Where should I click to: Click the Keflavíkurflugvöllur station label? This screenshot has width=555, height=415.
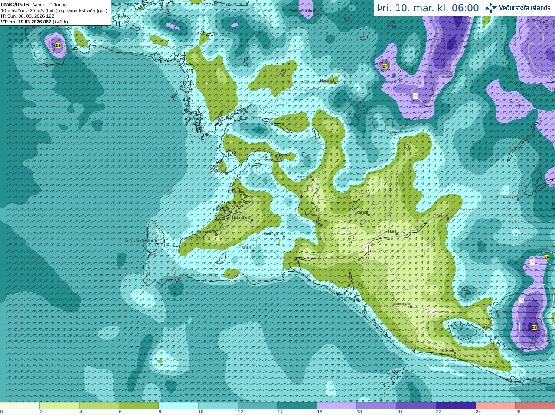(141, 240)
